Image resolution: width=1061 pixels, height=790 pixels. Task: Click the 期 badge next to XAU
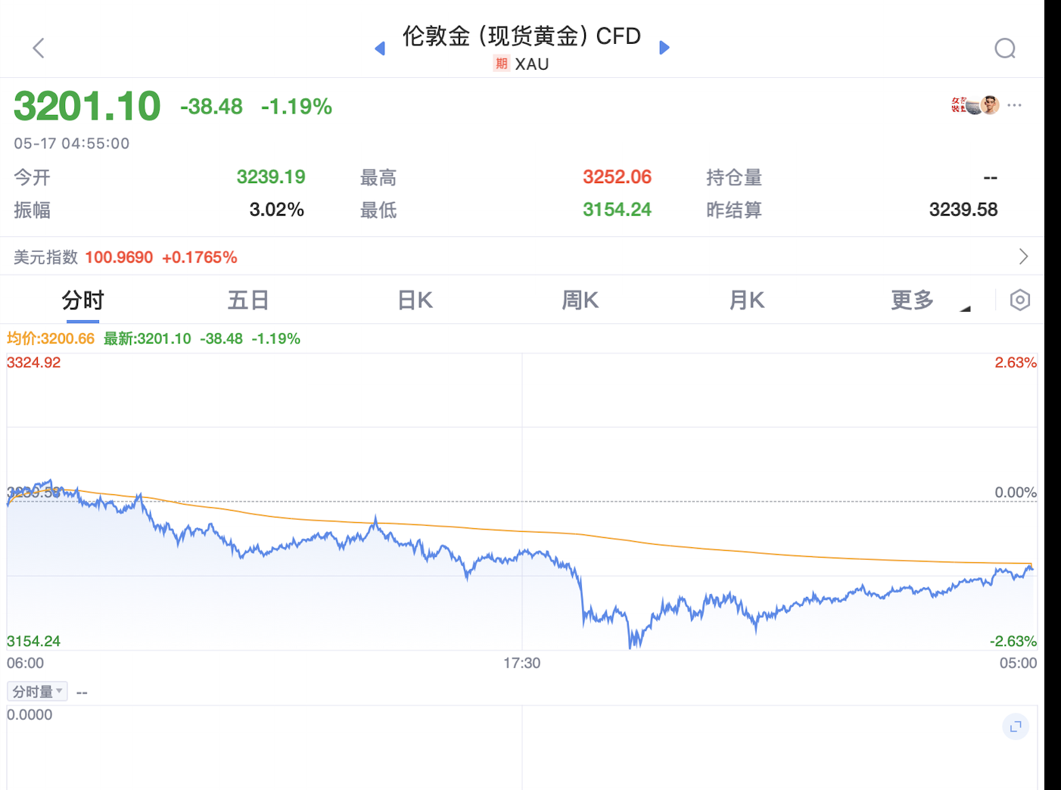click(x=501, y=64)
